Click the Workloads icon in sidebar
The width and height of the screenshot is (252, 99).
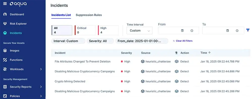point(5,69)
